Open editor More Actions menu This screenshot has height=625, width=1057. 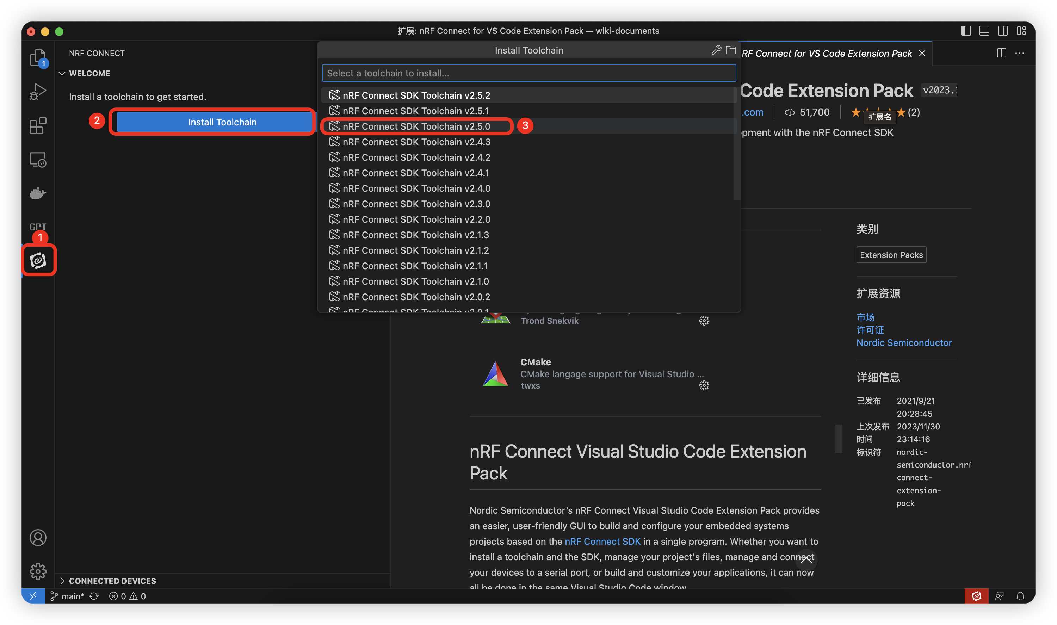pos(1020,53)
